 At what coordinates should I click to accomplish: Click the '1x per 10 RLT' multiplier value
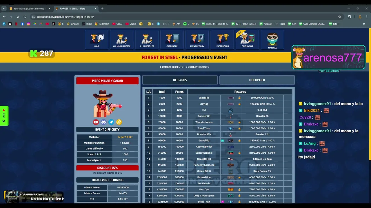tap(125, 137)
